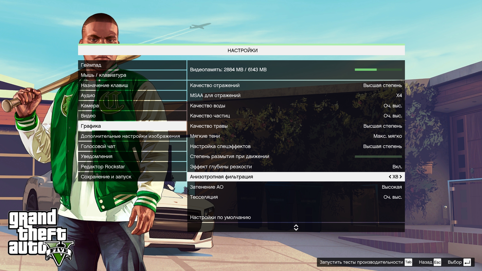Viewport: 482px width, 271px height.
Task: Select the Качество воды setting row
Action: pyautogui.click(x=296, y=106)
